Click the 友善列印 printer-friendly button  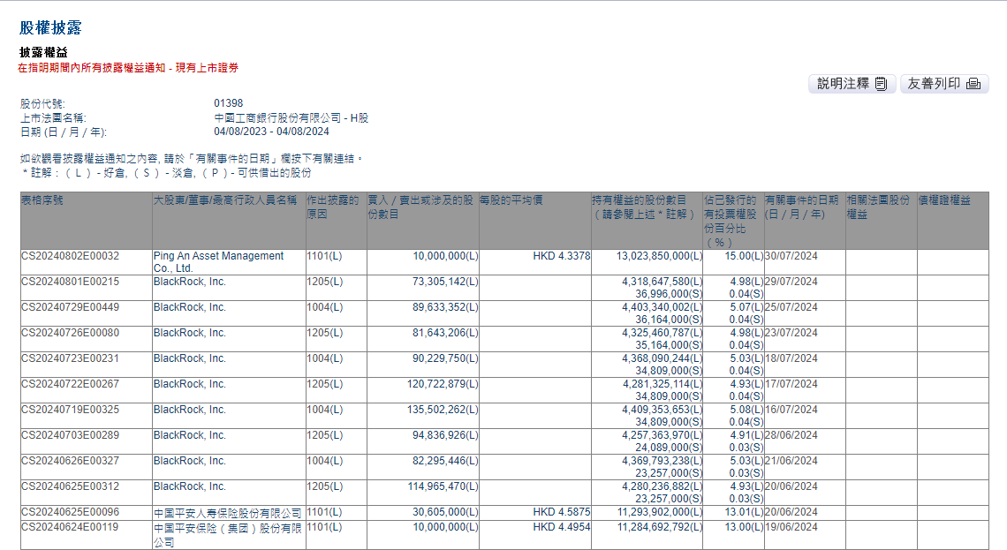tap(944, 84)
